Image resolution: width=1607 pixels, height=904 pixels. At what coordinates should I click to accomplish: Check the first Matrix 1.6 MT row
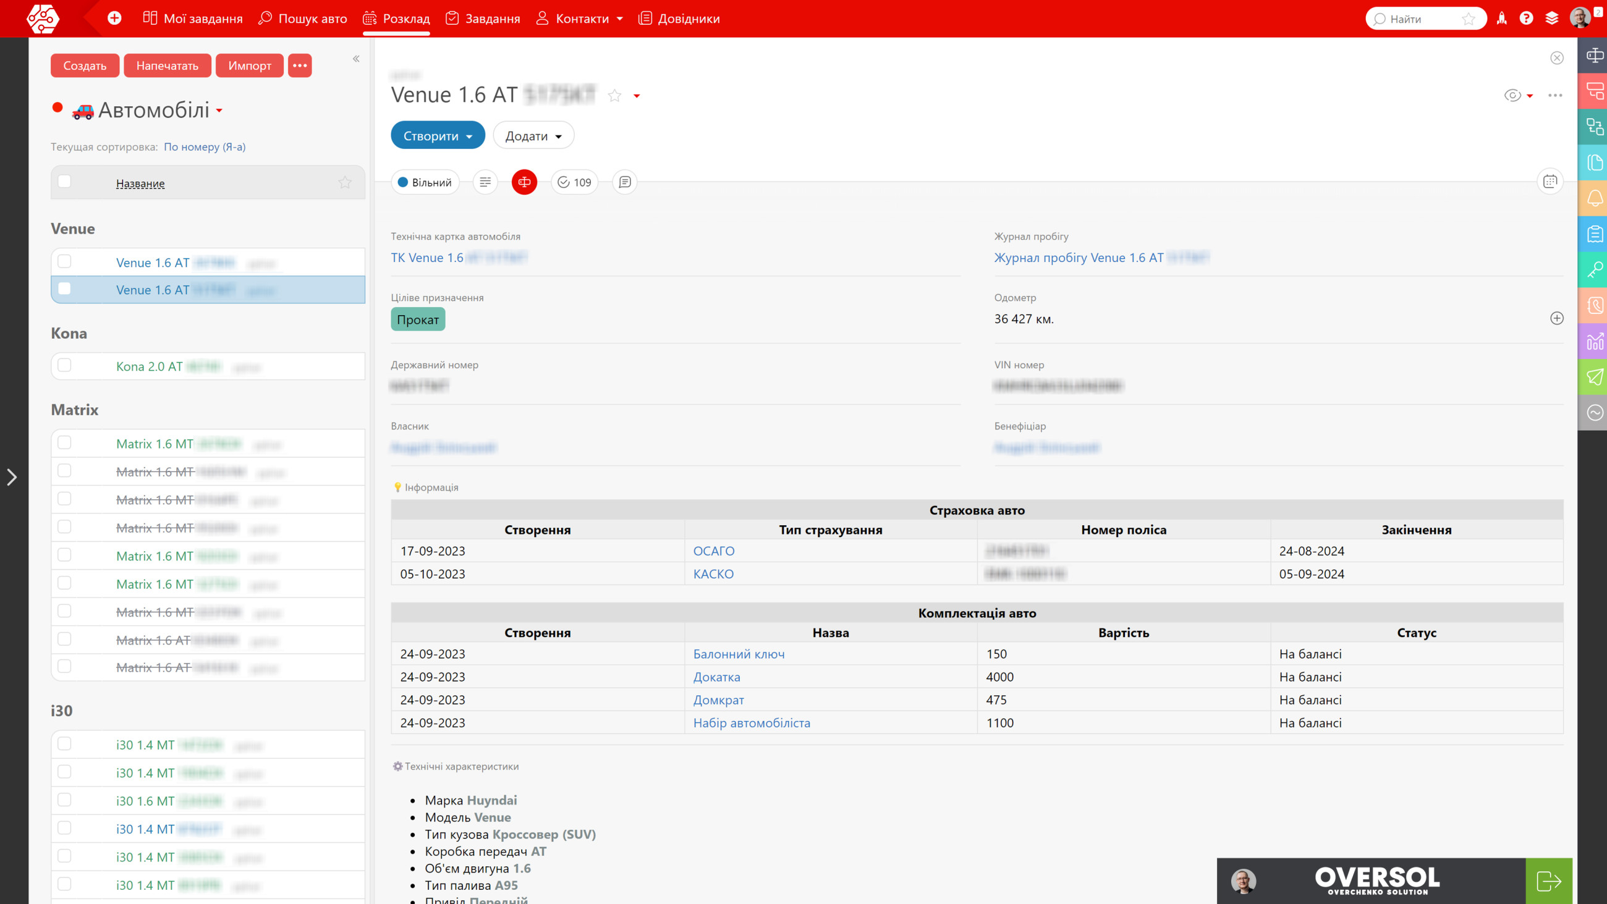point(64,443)
